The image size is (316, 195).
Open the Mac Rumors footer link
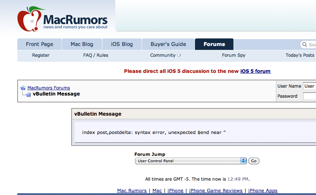(132, 190)
